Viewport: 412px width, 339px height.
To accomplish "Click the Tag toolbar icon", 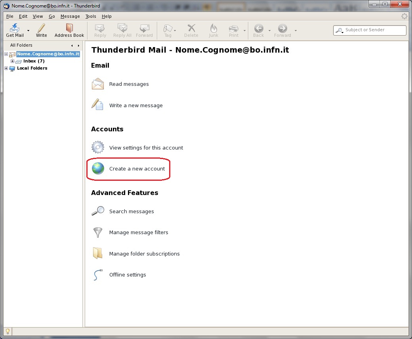I will tap(168, 28).
